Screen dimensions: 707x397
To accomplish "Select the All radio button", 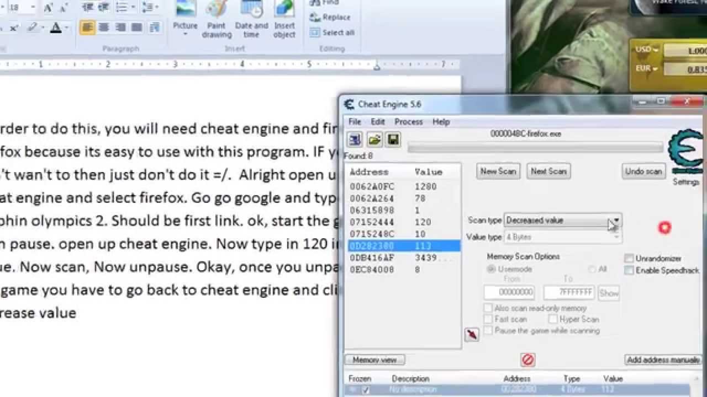I will pyautogui.click(x=592, y=269).
